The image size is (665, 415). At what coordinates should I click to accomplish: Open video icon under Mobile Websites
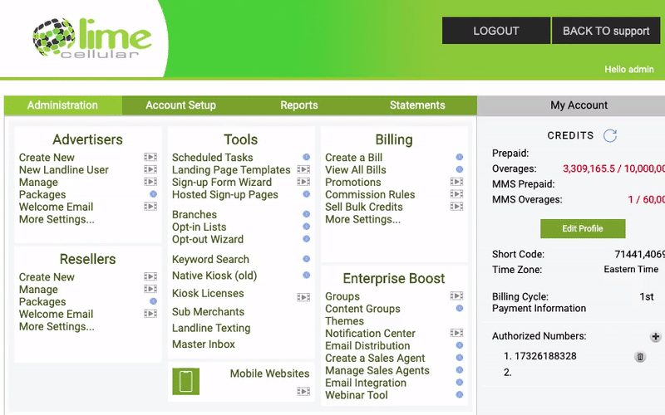(x=303, y=391)
